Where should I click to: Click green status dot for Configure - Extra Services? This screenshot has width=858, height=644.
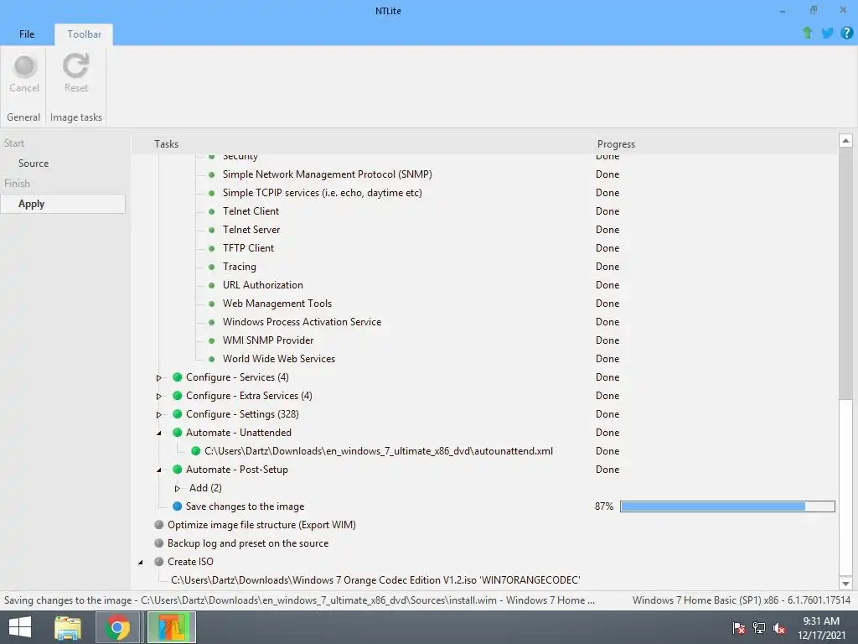point(178,396)
